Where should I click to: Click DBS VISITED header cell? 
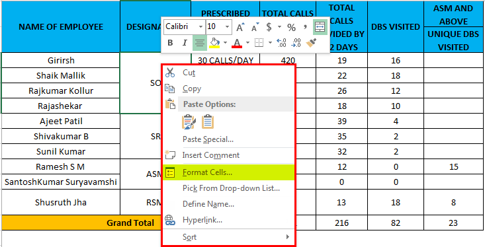396,26
